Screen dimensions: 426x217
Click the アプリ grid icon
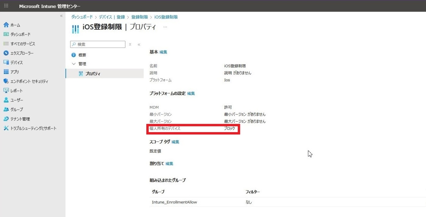point(6,72)
